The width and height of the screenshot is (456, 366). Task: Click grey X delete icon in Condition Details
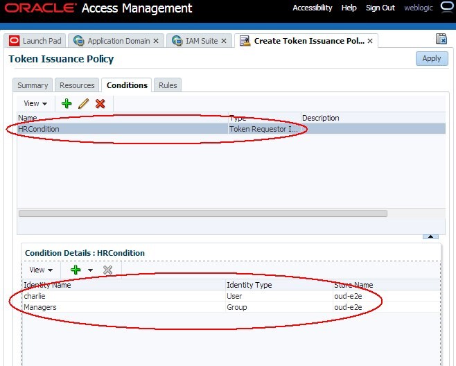(107, 270)
